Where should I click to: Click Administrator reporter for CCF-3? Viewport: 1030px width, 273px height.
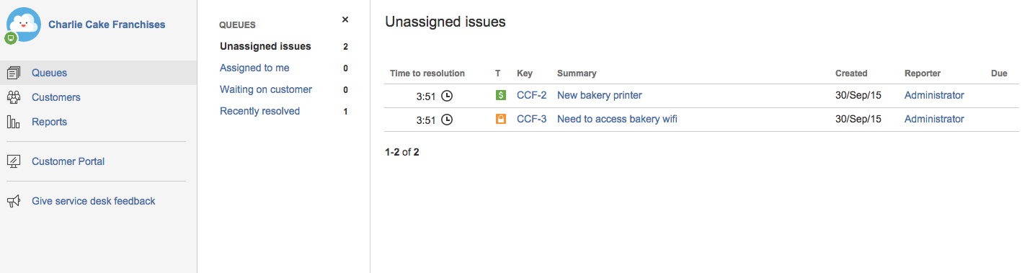tap(934, 119)
